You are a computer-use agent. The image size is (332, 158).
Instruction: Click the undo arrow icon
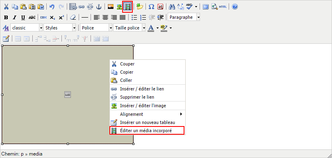click(52, 7)
